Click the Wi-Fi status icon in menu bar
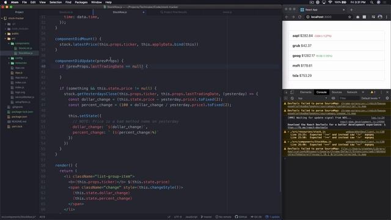 click(330, 2)
